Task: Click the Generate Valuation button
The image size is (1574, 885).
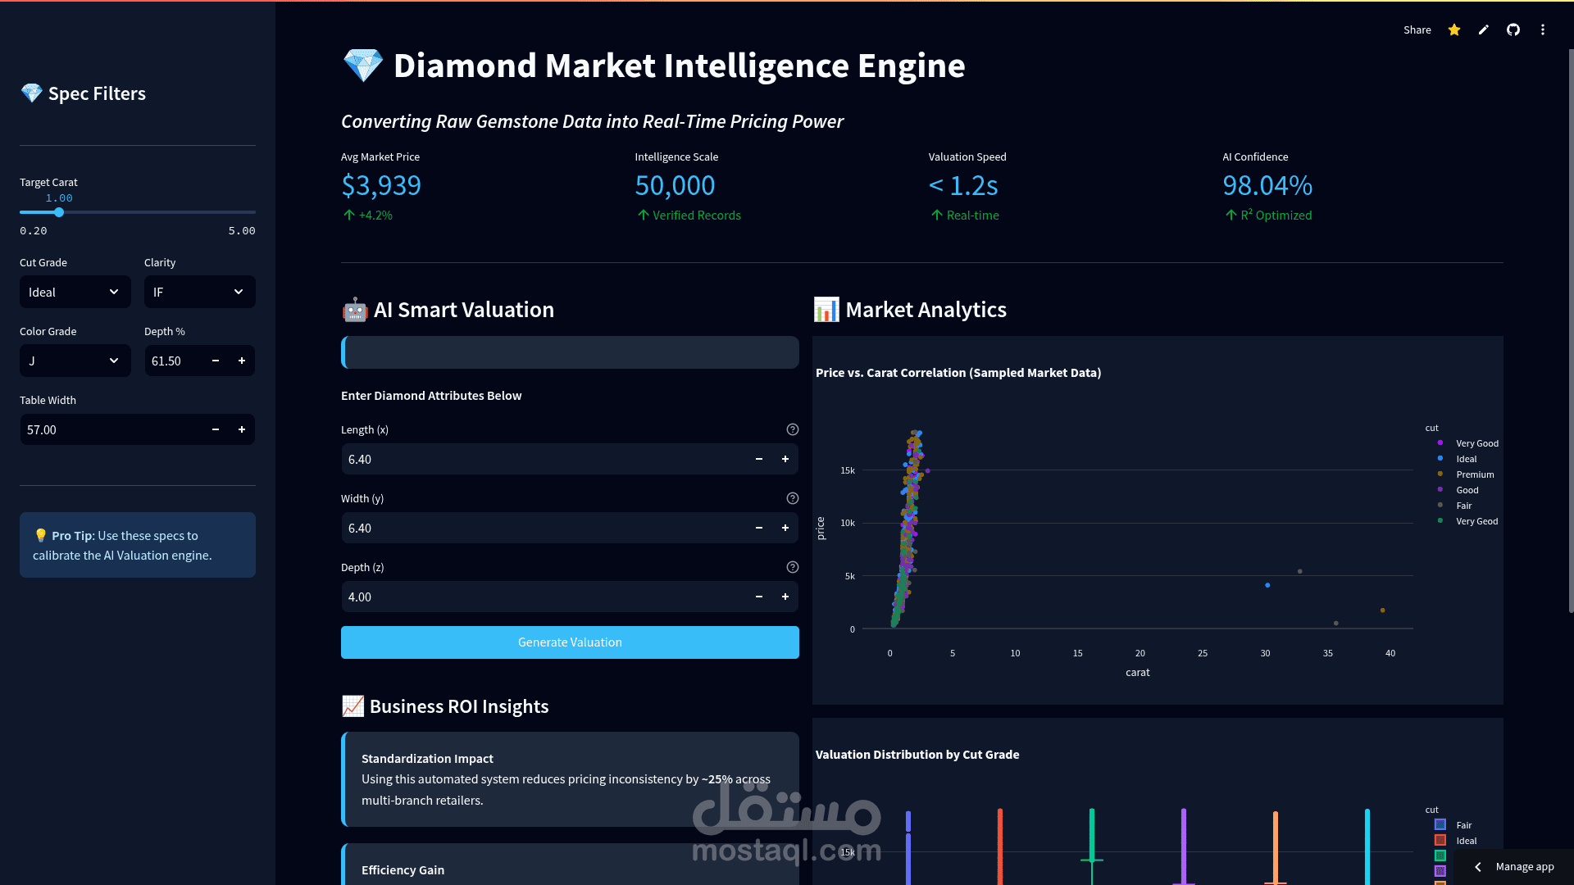Action: click(x=570, y=642)
